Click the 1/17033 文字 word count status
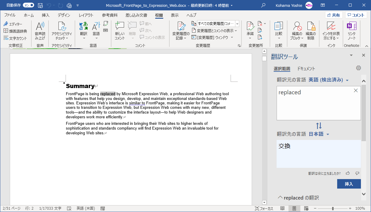The height and width of the screenshot is (212, 371). tap(50, 209)
